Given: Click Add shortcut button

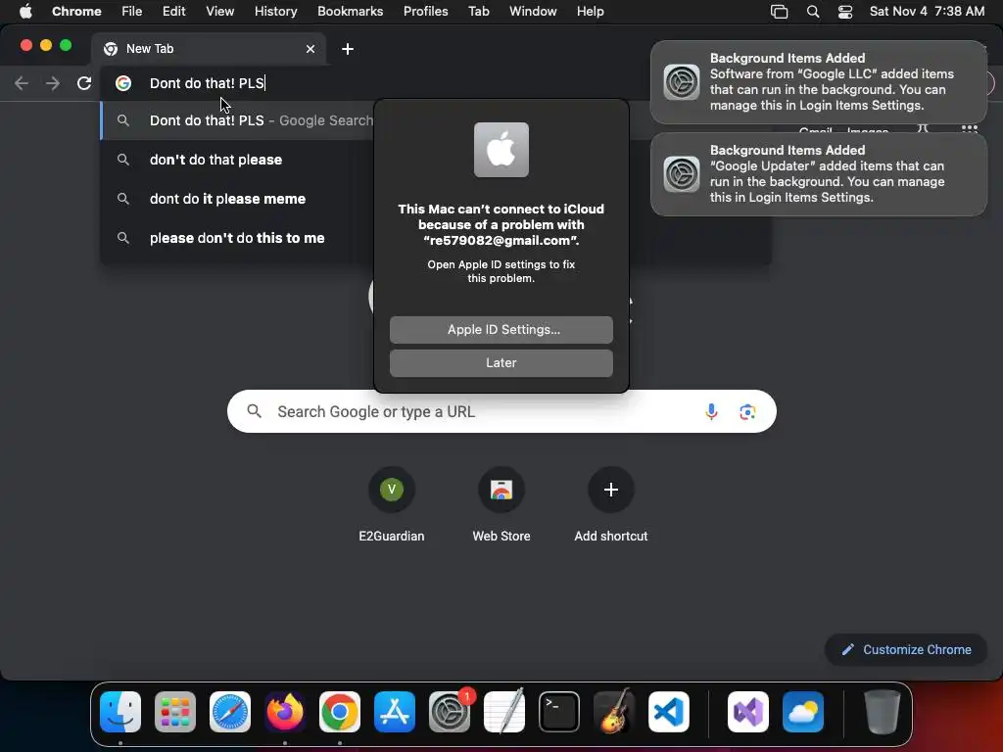Looking at the screenshot, I should pyautogui.click(x=611, y=505).
